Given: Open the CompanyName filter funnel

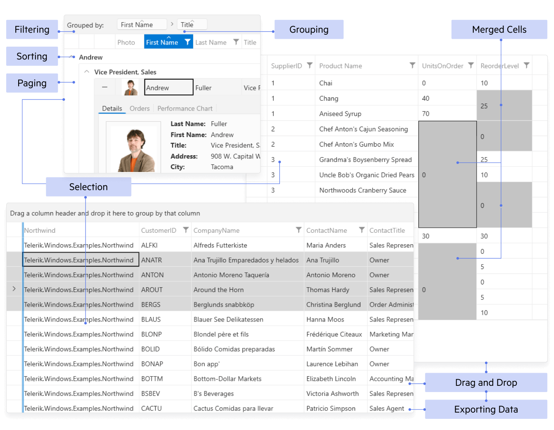Looking at the screenshot, I should tap(298, 230).
